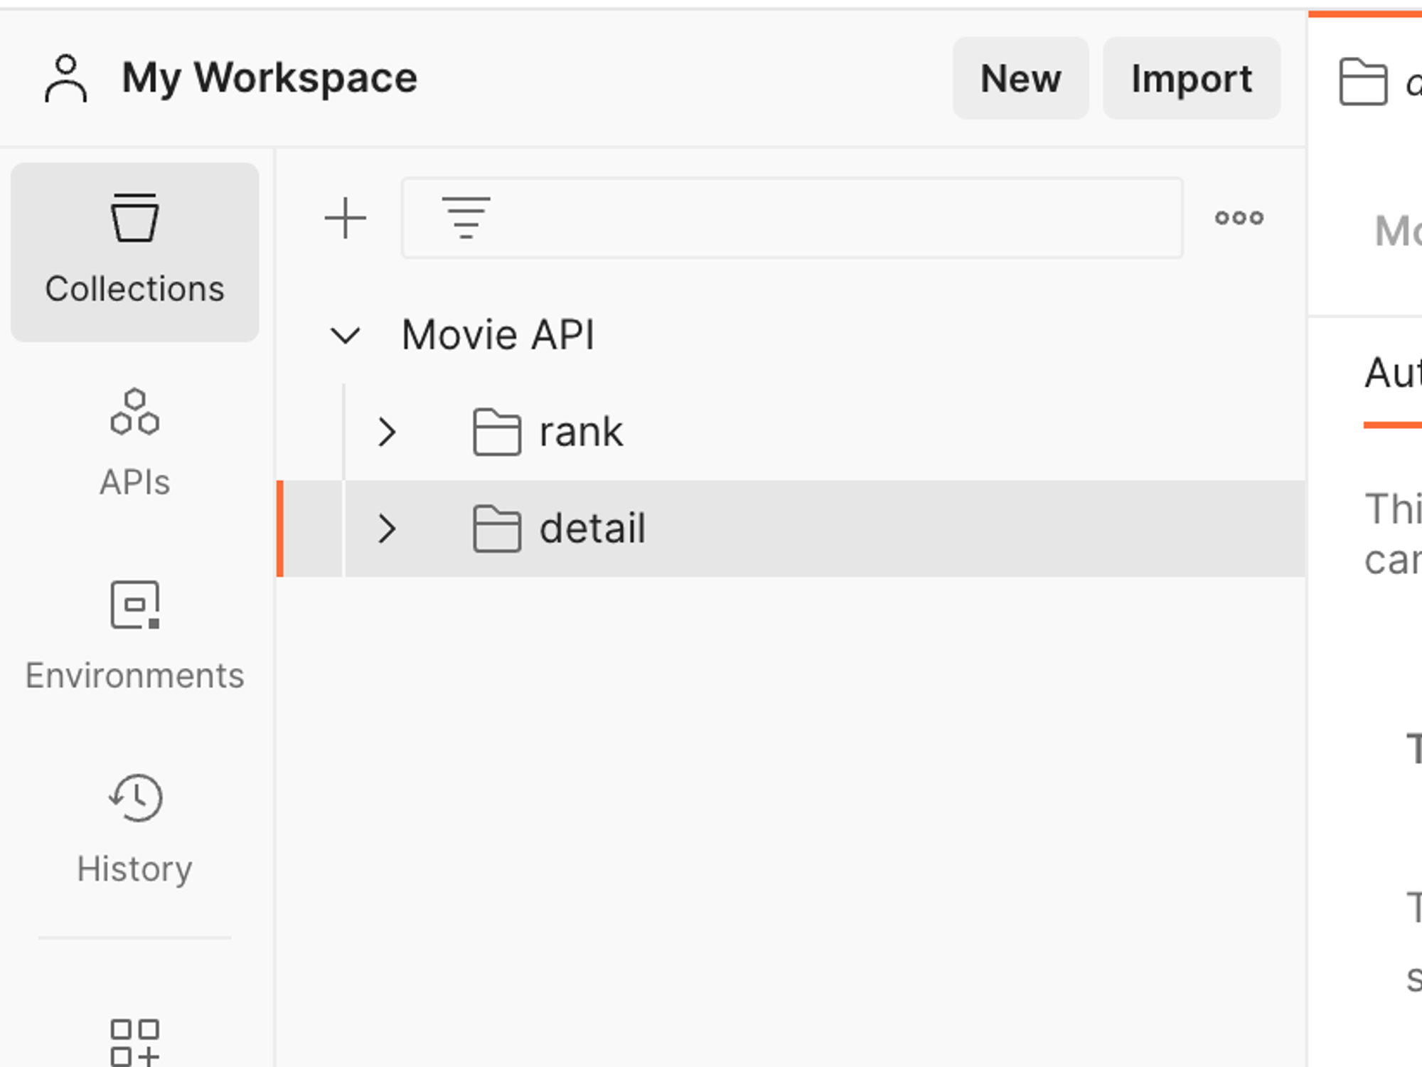Viewport: 1422px width, 1067px height.
Task: Open the Authorization tab on right pane
Action: pyautogui.click(x=1392, y=373)
